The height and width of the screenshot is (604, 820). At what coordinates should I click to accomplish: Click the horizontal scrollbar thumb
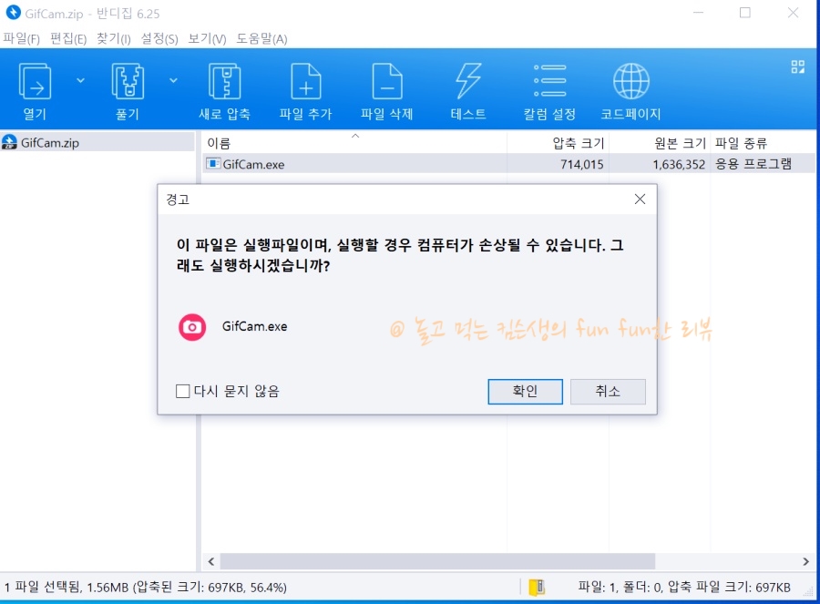pyautogui.click(x=437, y=562)
